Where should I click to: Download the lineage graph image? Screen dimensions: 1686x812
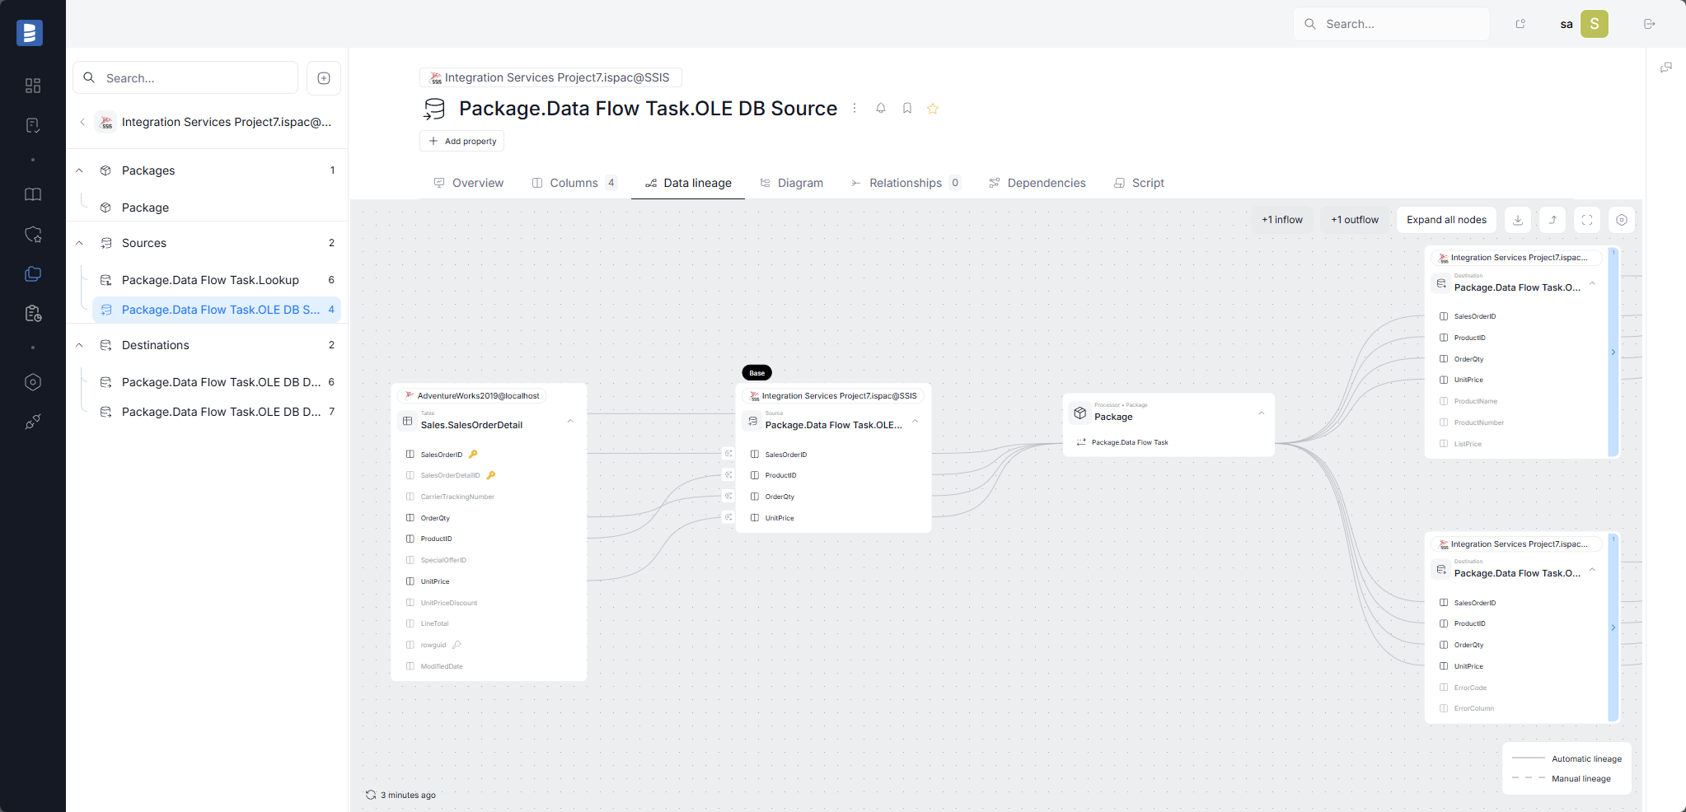pos(1517,220)
